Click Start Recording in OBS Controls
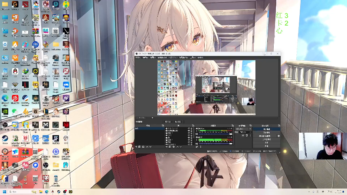Viewport: 347px width, 195px height. [x=267, y=133]
